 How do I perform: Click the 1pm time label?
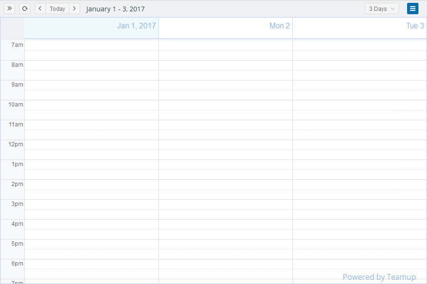pos(17,164)
